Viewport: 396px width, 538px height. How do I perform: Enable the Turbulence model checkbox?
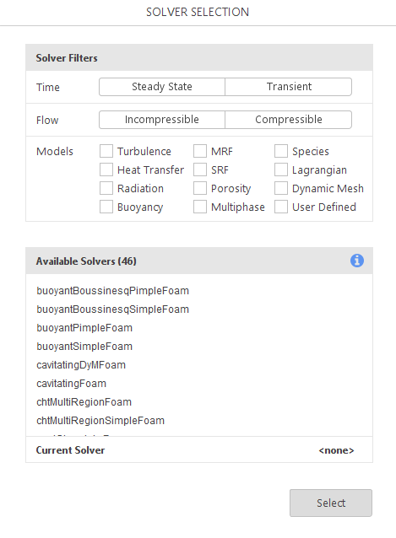106,151
